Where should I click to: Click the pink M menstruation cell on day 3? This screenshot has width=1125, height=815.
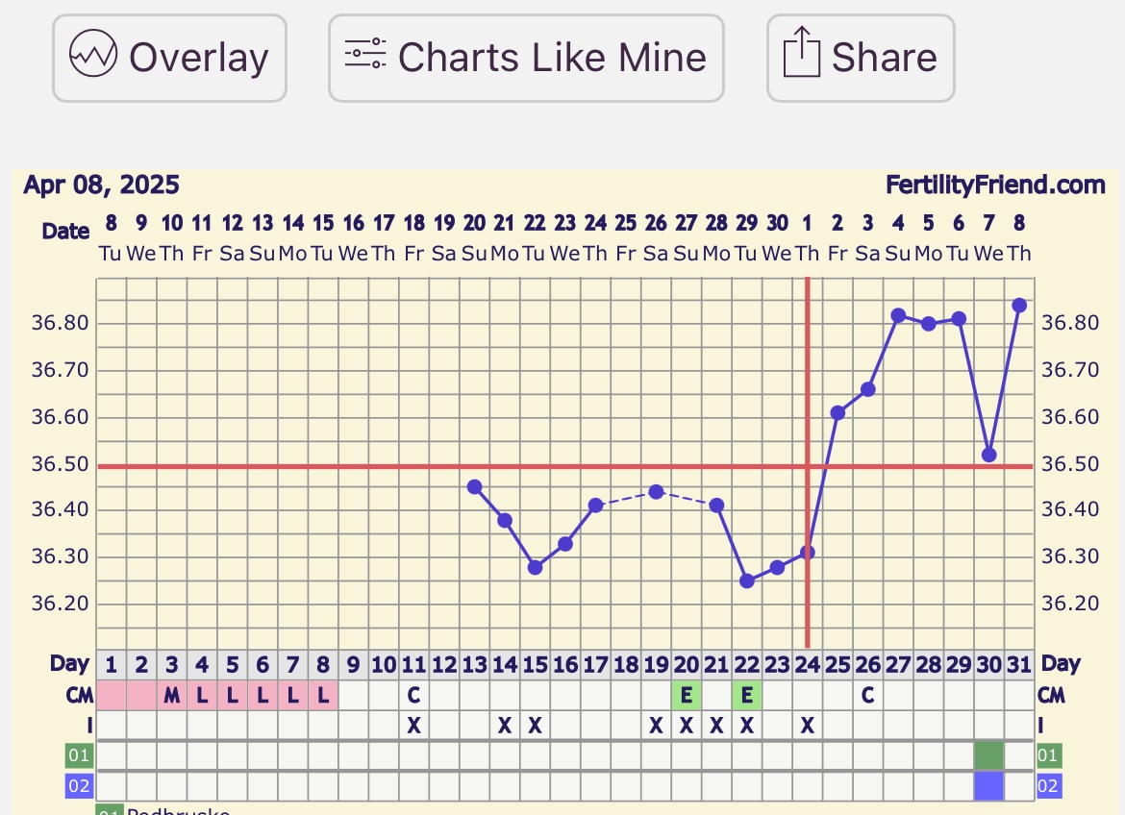(x=172, y=695)
